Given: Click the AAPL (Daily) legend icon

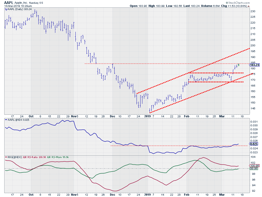Looking at the screenshot, I should click(6, 9).
